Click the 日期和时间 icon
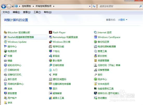Viewport: 143px width, 105px height. (x=5, y=70)
